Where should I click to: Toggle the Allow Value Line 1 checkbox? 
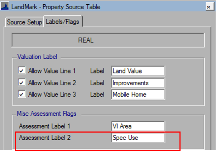pos(22,71)
